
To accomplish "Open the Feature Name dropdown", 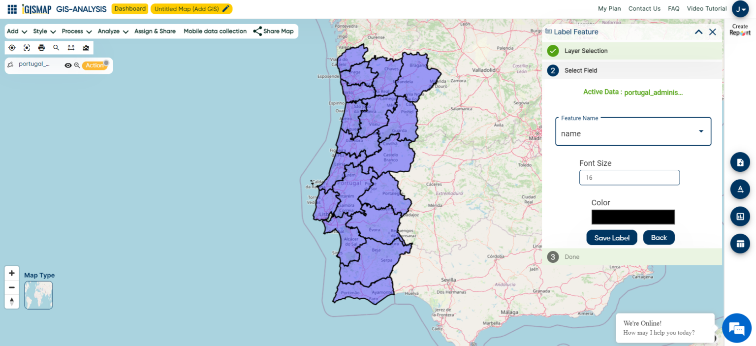I will click(701, 131).
